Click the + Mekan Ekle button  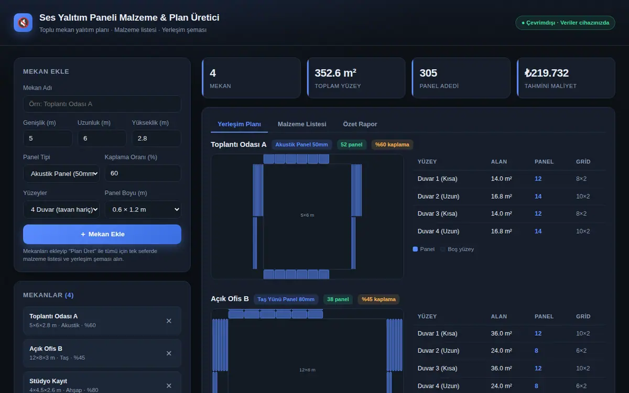pyautogui.click(x=102, y=234)
